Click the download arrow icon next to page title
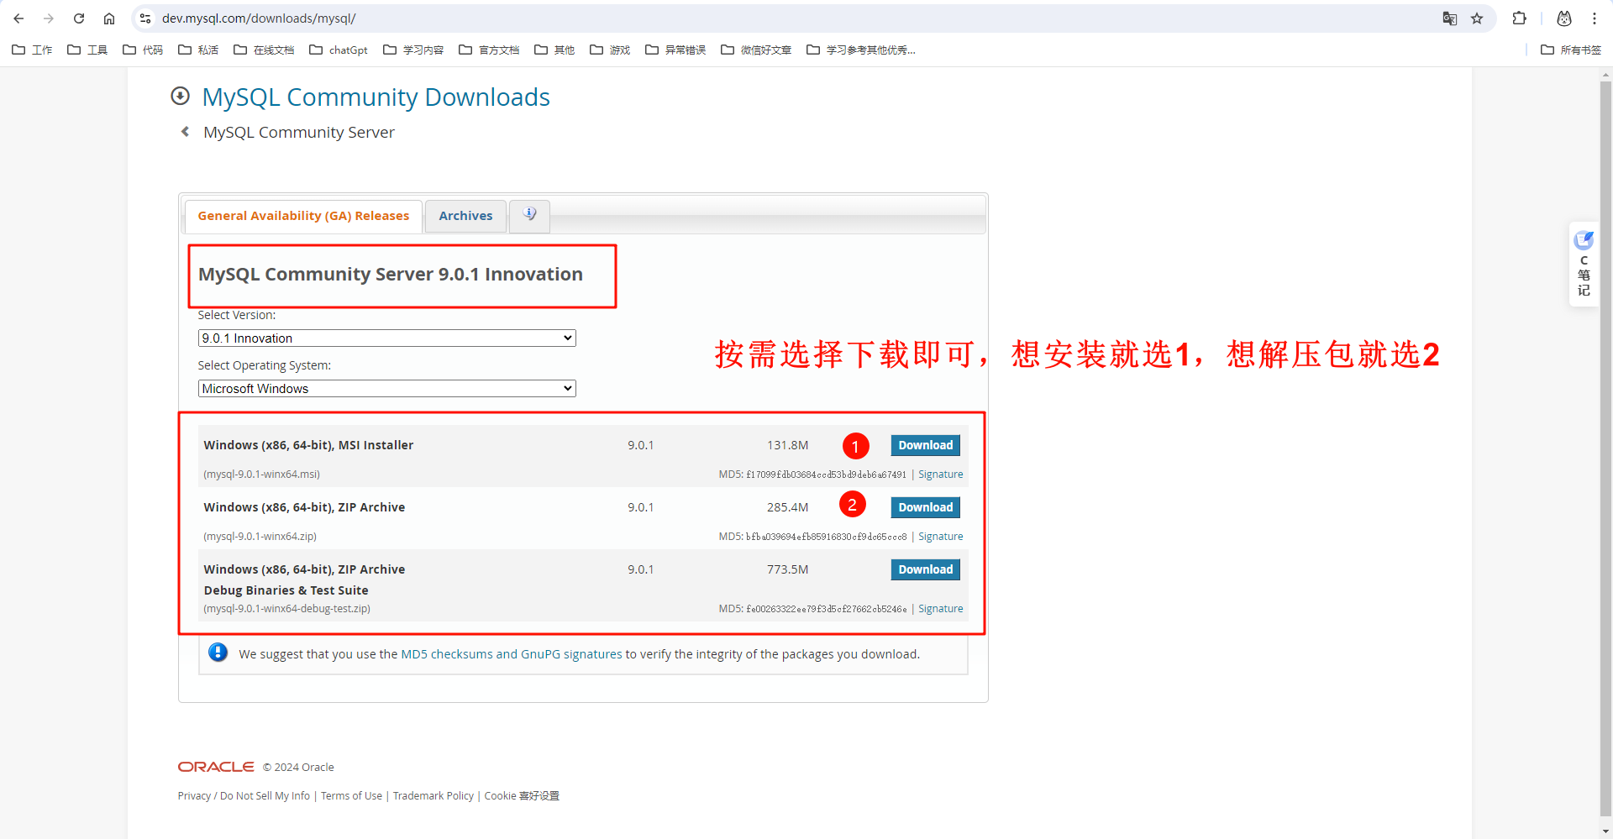1613x839 pixels. pyautogui.click(x=180, y=96)
